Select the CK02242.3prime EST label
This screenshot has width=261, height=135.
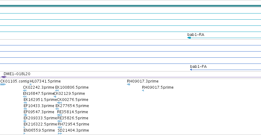tap(39, 87)
